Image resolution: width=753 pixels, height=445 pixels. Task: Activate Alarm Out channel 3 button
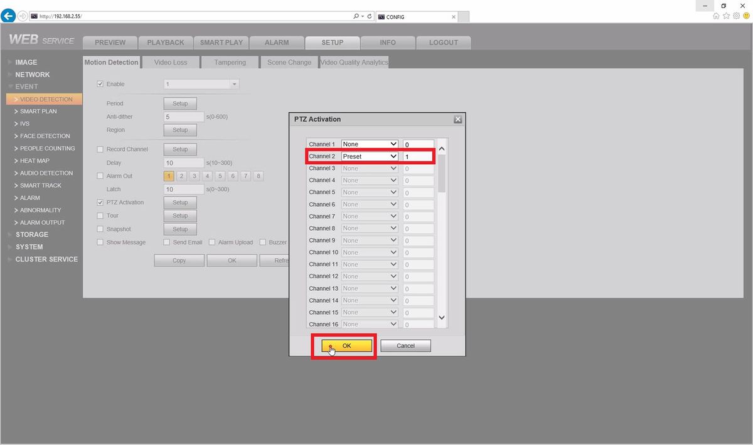194,176
